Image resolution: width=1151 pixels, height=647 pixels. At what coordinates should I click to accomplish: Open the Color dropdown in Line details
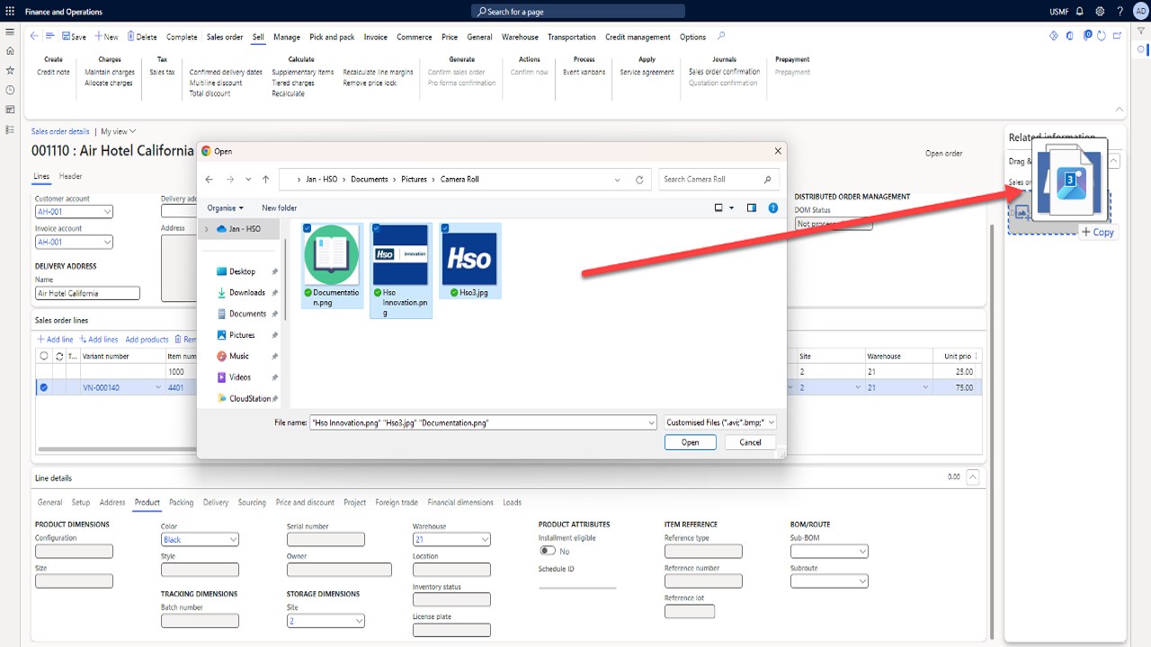click(233, 540)
